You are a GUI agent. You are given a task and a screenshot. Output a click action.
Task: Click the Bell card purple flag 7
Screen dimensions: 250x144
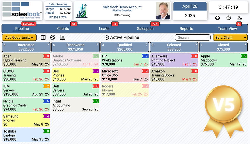tap(96, 71)
